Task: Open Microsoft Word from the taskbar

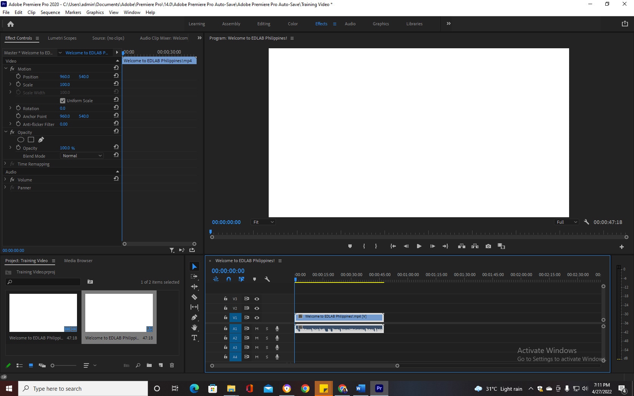Action: tap(360, 388)
